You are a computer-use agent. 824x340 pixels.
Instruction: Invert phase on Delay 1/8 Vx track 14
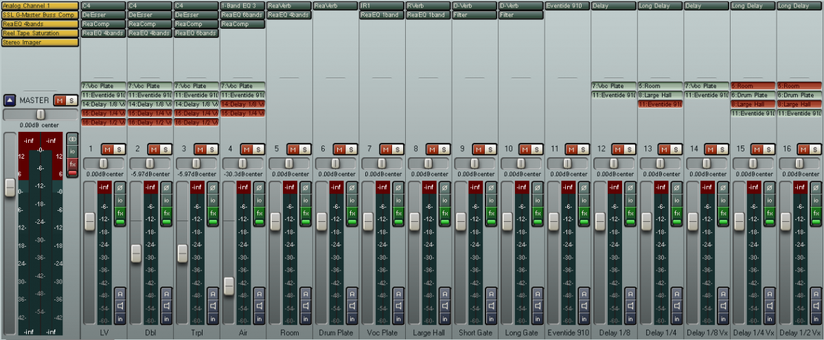click(x=723, y=188)
